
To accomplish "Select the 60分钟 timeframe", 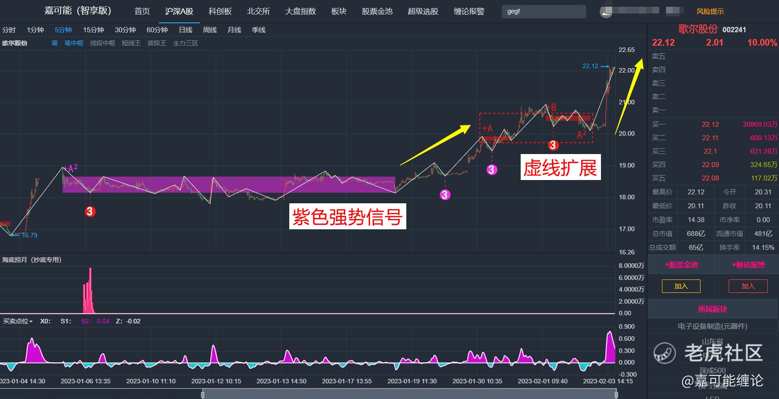I will [x=157, y=30].
